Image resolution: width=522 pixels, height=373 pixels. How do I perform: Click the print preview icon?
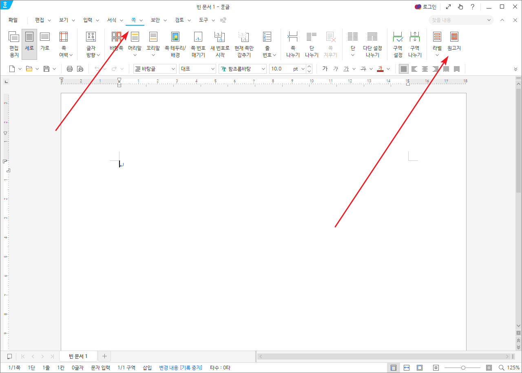click(80, 69)
